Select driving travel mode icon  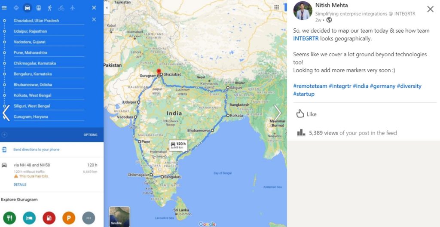[27, 8]
